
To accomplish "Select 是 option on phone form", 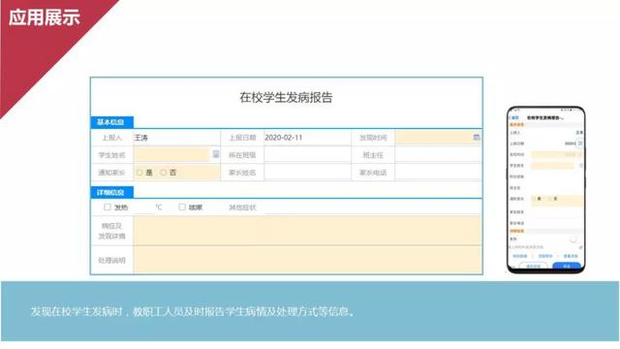I will pyautogui.click(x=537, y=199).
